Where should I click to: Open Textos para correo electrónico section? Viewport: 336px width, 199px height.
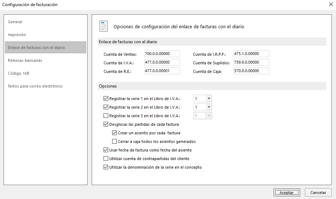point(45,86)
